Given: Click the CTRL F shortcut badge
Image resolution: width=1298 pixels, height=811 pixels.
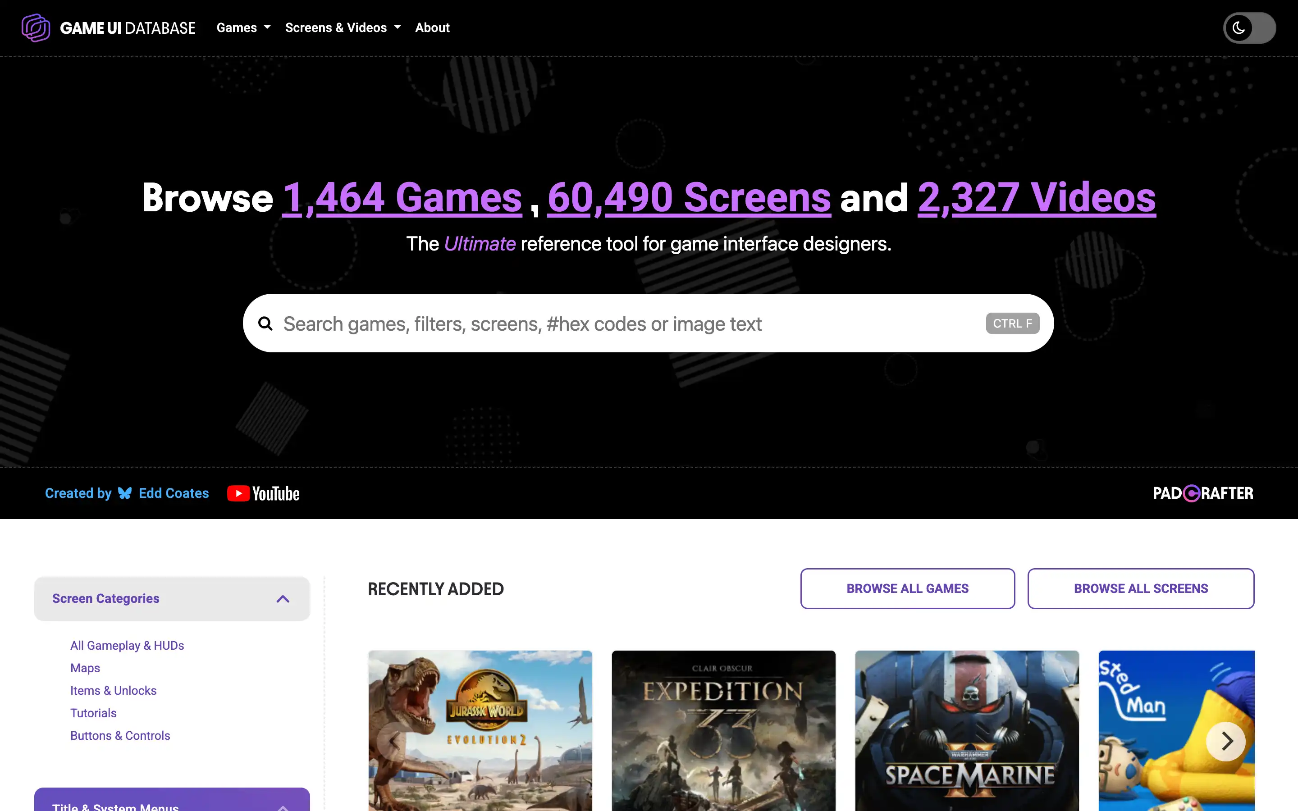Looking at the screenshot, I should 1013,323.
